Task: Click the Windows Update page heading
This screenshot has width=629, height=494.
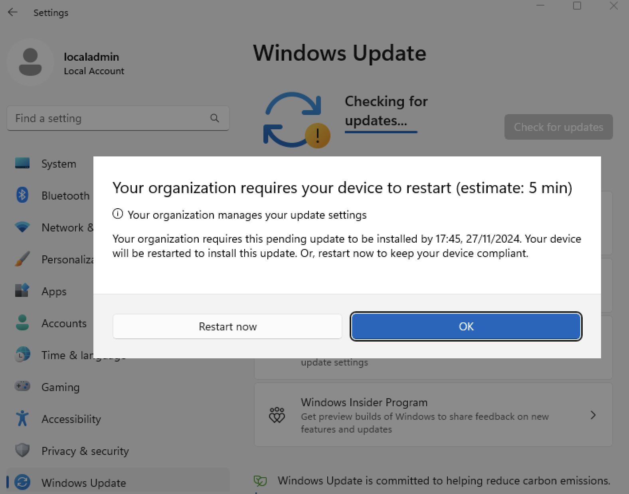Action: [x=340, y=53]
